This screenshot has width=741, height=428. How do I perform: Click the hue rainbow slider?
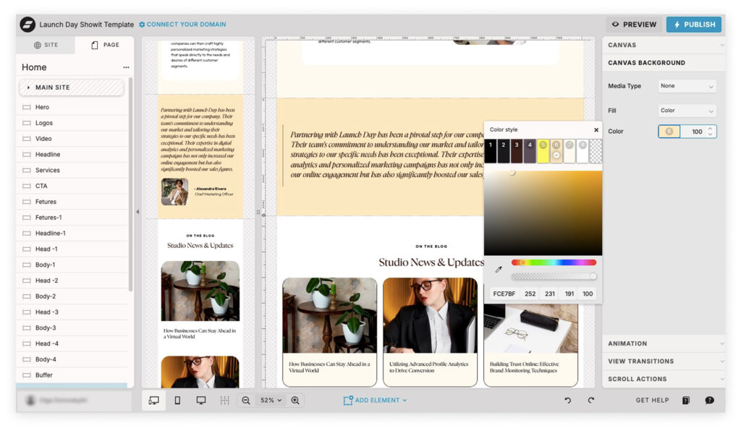554,262
